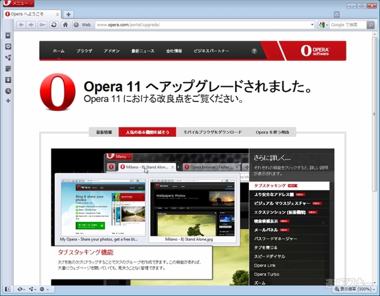Select the ビジュアル マウスジェスチャー feature entry
This screenshot has width=380, height=296.
(289, 203)
